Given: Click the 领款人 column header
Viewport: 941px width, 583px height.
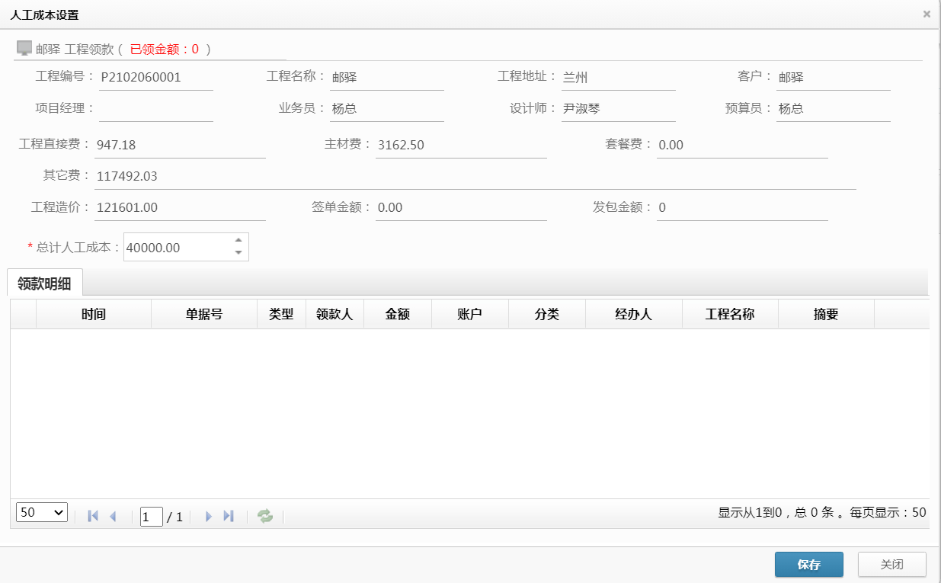Looking at the screenshot, I should (x=334, y=314).
